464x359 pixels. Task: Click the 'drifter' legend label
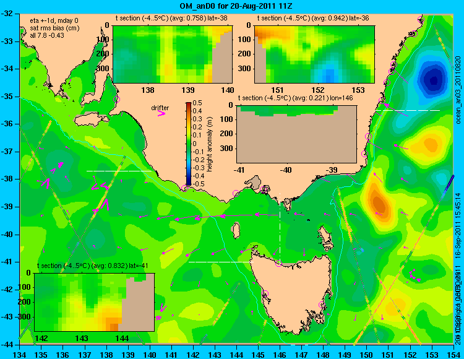coord(160,108)
